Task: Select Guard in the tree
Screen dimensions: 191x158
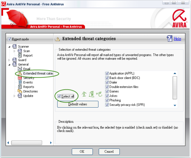Action: coord(22,60)
